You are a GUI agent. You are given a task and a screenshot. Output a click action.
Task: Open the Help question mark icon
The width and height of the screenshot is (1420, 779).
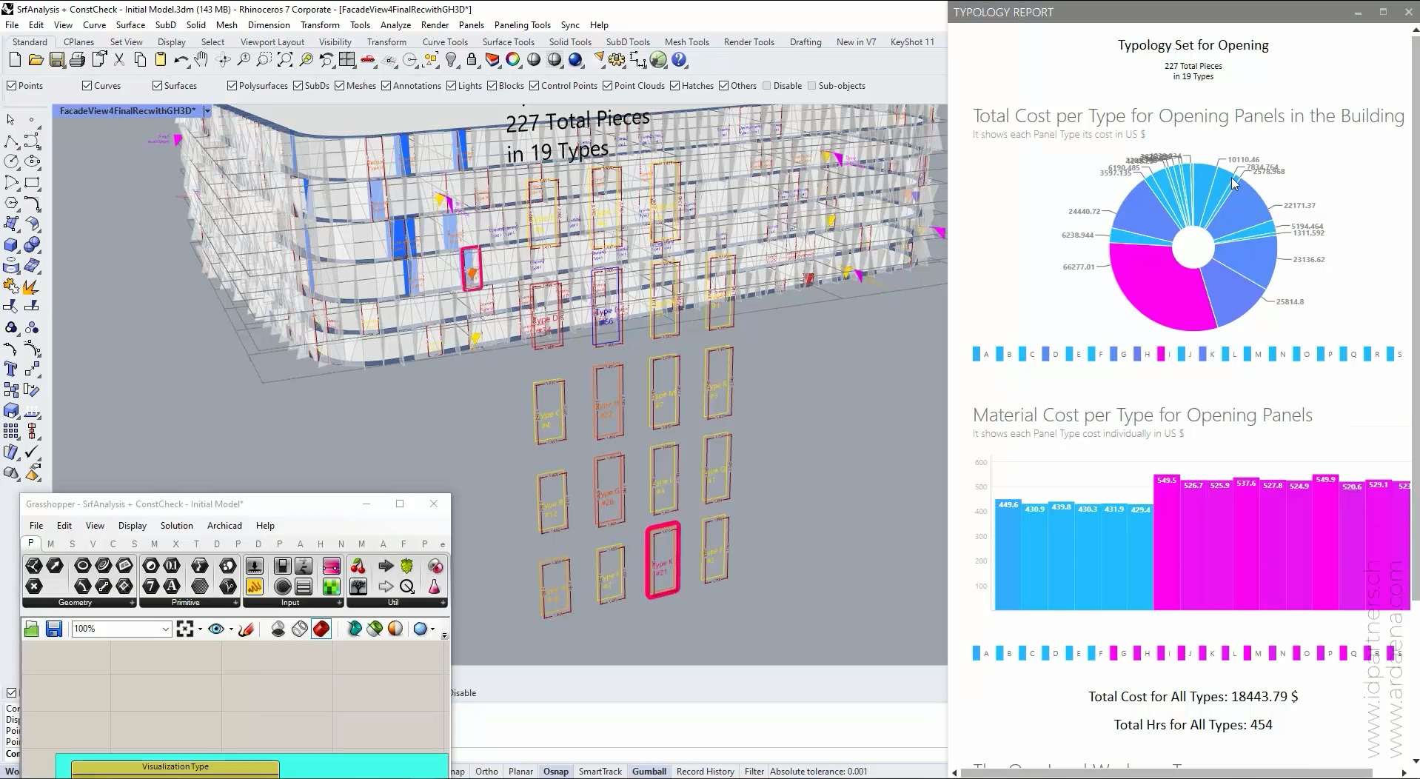coord(679,60)
